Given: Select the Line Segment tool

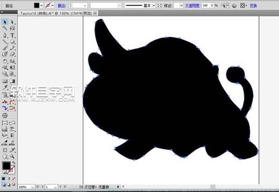Looking at the screenshot, I should (x=5, y=42).
